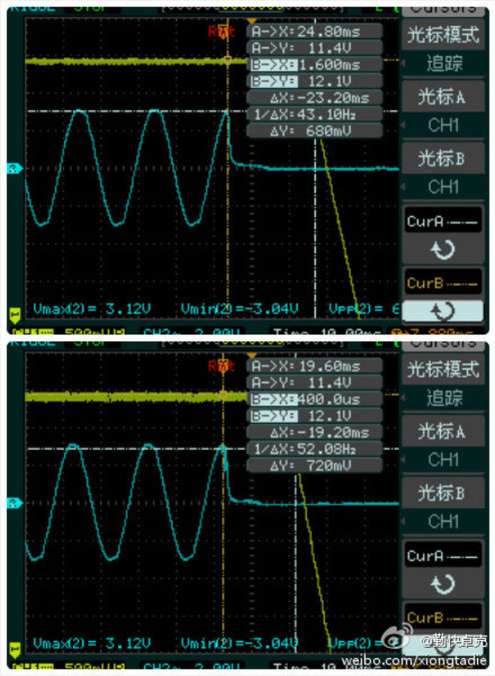The width and height of the screenshot is (495, 676).
Task: Click the cyan channel 2 ground marker in top screen
Action: pos(15,169)
